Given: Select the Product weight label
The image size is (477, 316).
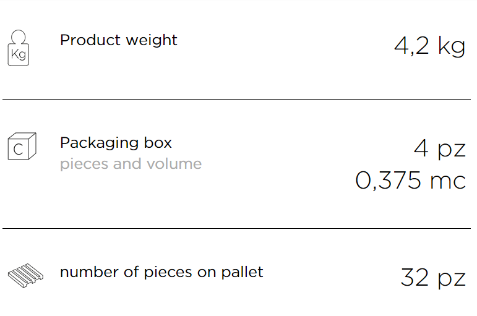Looking at the screenshot, I should point(118,40).
